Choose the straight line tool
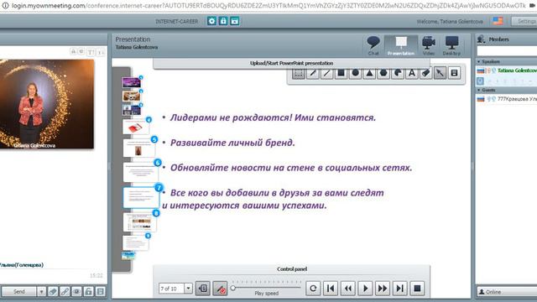This screenshot has width=537, height=302. [x=326, y=73]
